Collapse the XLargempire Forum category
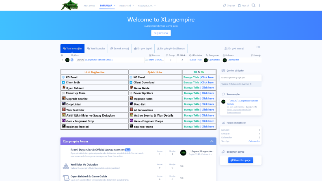Image resolution: width=322 pixels, height=181 pixels. [x=212, y=141]
